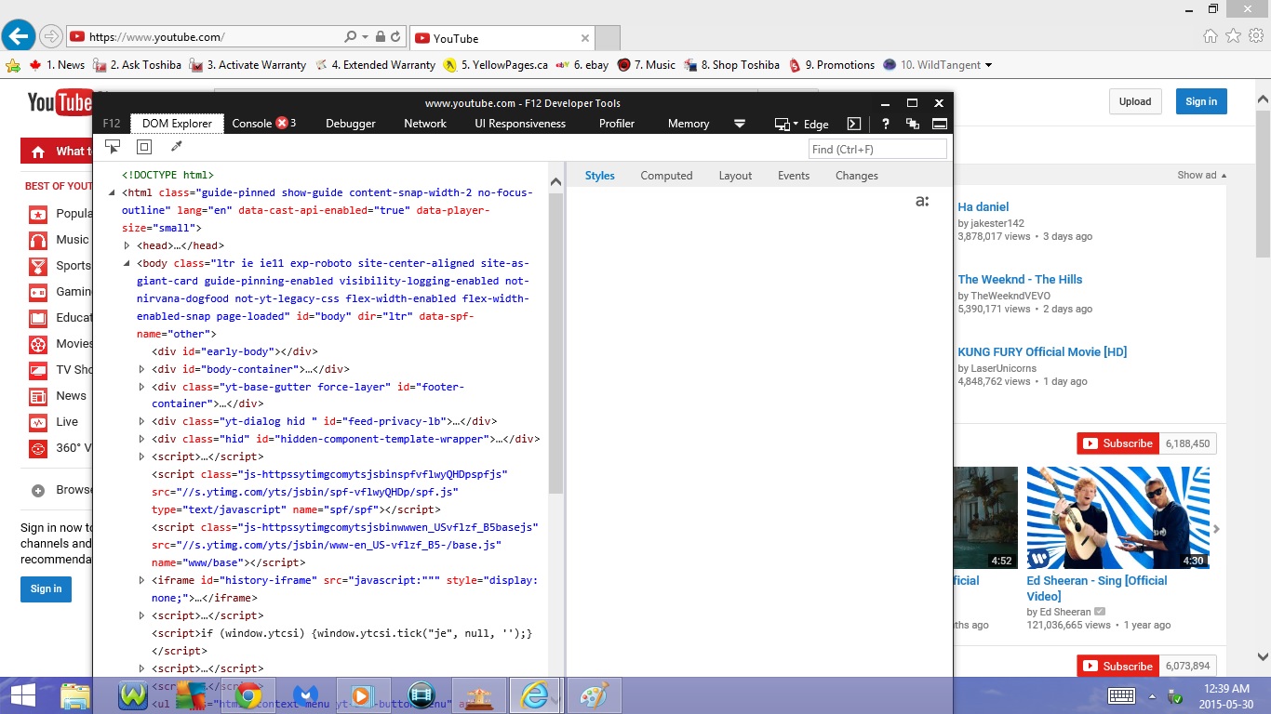This screenshot has width=1271, height=714.
Task: Pick the color picker eyedropper tool
Action: click(x=177, y=147)
